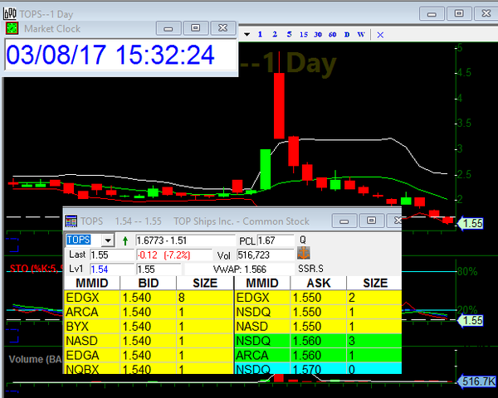This screenshot has width=498, height=398.
Task: Click the green Market Clock window icon
Action: 12,27
